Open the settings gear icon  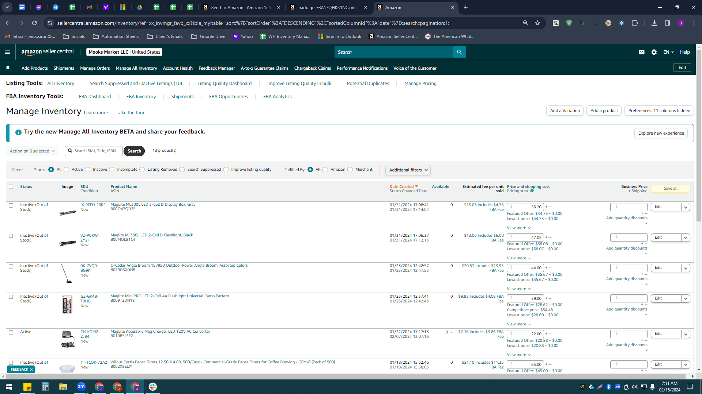[x=654, y=52]
